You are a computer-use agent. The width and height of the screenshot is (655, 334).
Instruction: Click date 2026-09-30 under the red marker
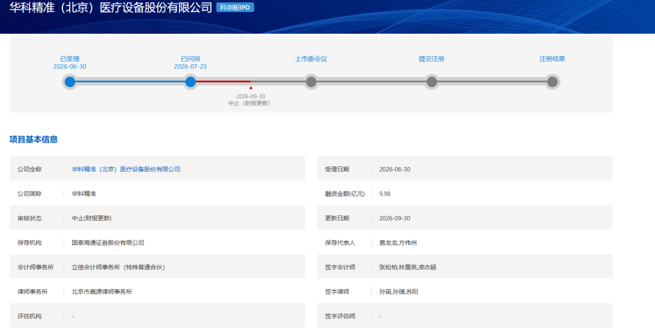[250, 96]
